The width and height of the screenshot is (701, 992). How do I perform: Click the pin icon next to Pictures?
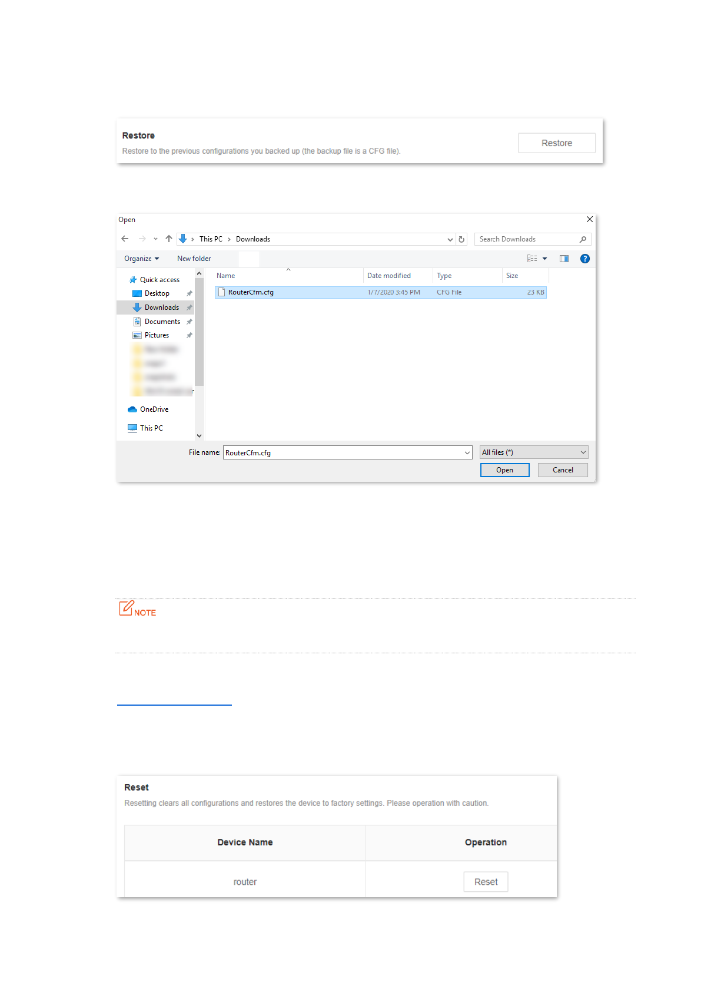pos(189,335)
